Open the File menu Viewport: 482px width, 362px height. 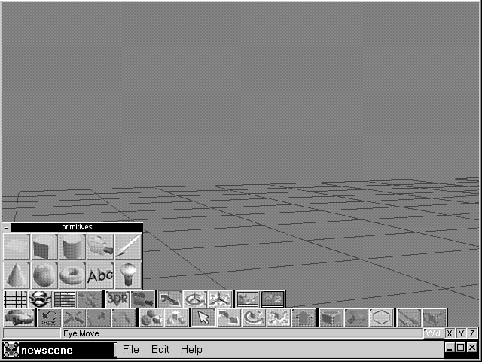(131, 350)
